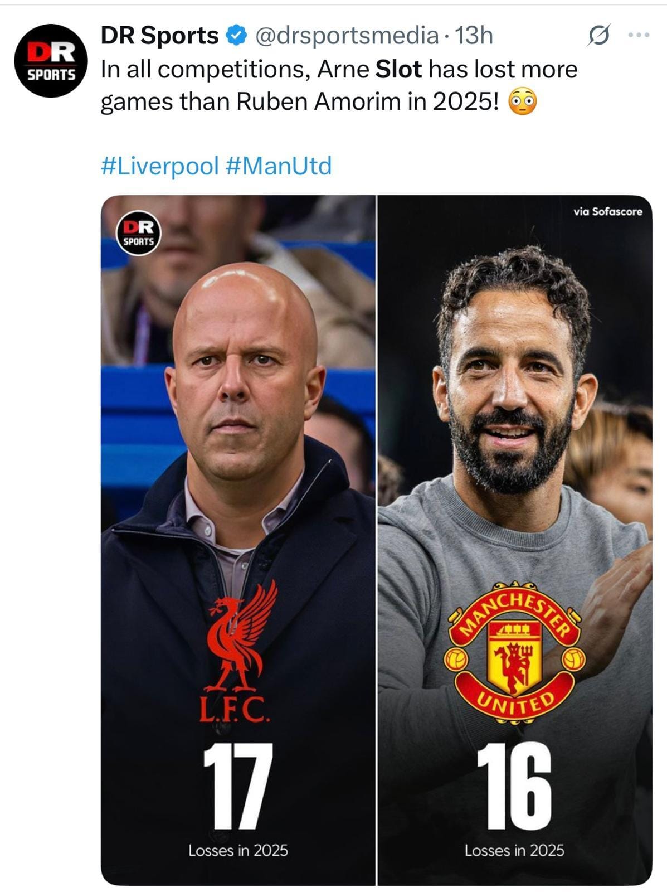Click the flushed face emoji in tweet
The width and height of the screenshot is (667, 892).
coord(523,102)
